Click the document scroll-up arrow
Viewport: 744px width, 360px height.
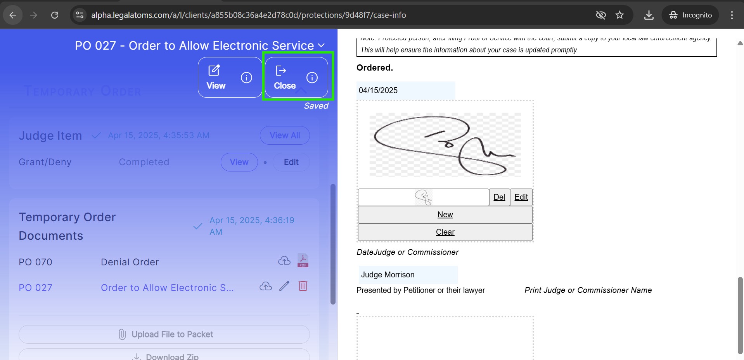click(x=740, y=43)
